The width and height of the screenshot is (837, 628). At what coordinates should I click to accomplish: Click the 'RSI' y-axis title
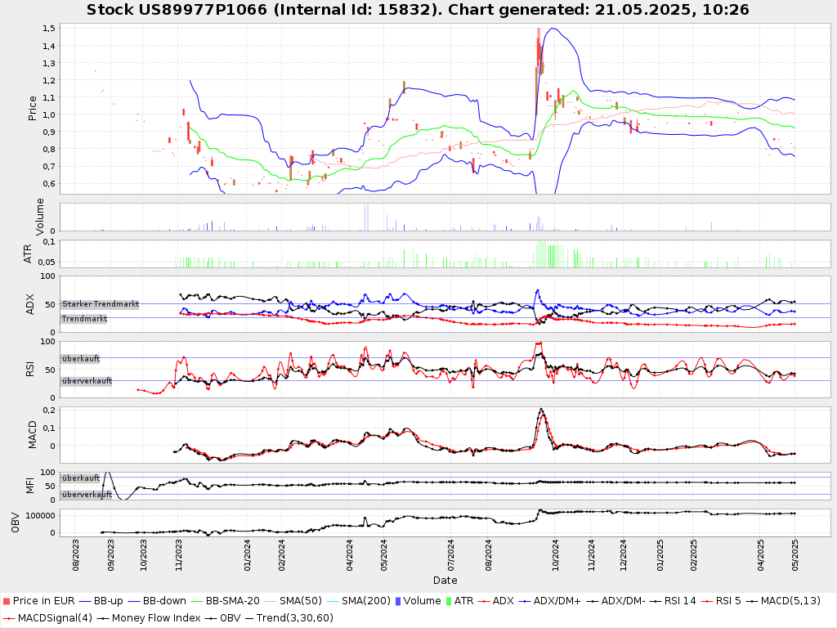point(30,369)
